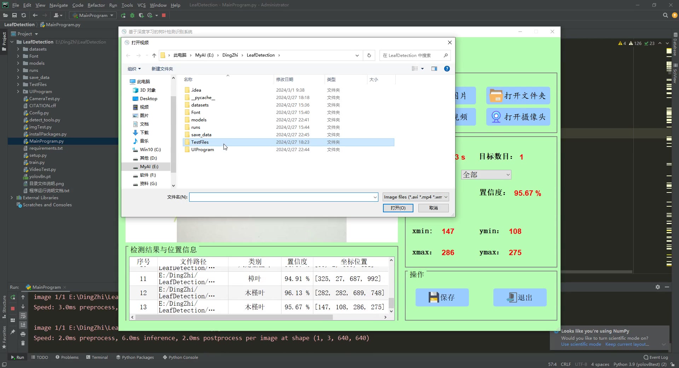Click the 保存 save button in the app
Screen dimensions: 679x368
(442, 297)
